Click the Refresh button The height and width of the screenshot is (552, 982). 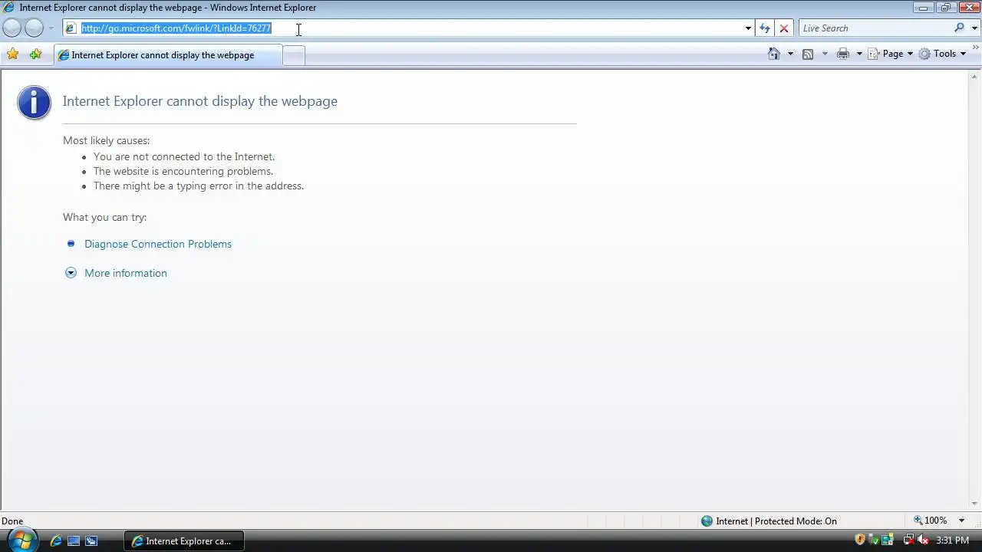coord(765,28)
